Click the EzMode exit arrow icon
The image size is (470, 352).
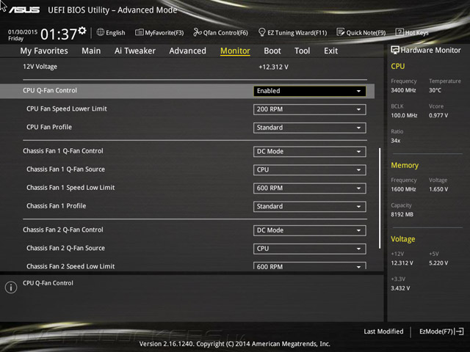tap(459, 331)
